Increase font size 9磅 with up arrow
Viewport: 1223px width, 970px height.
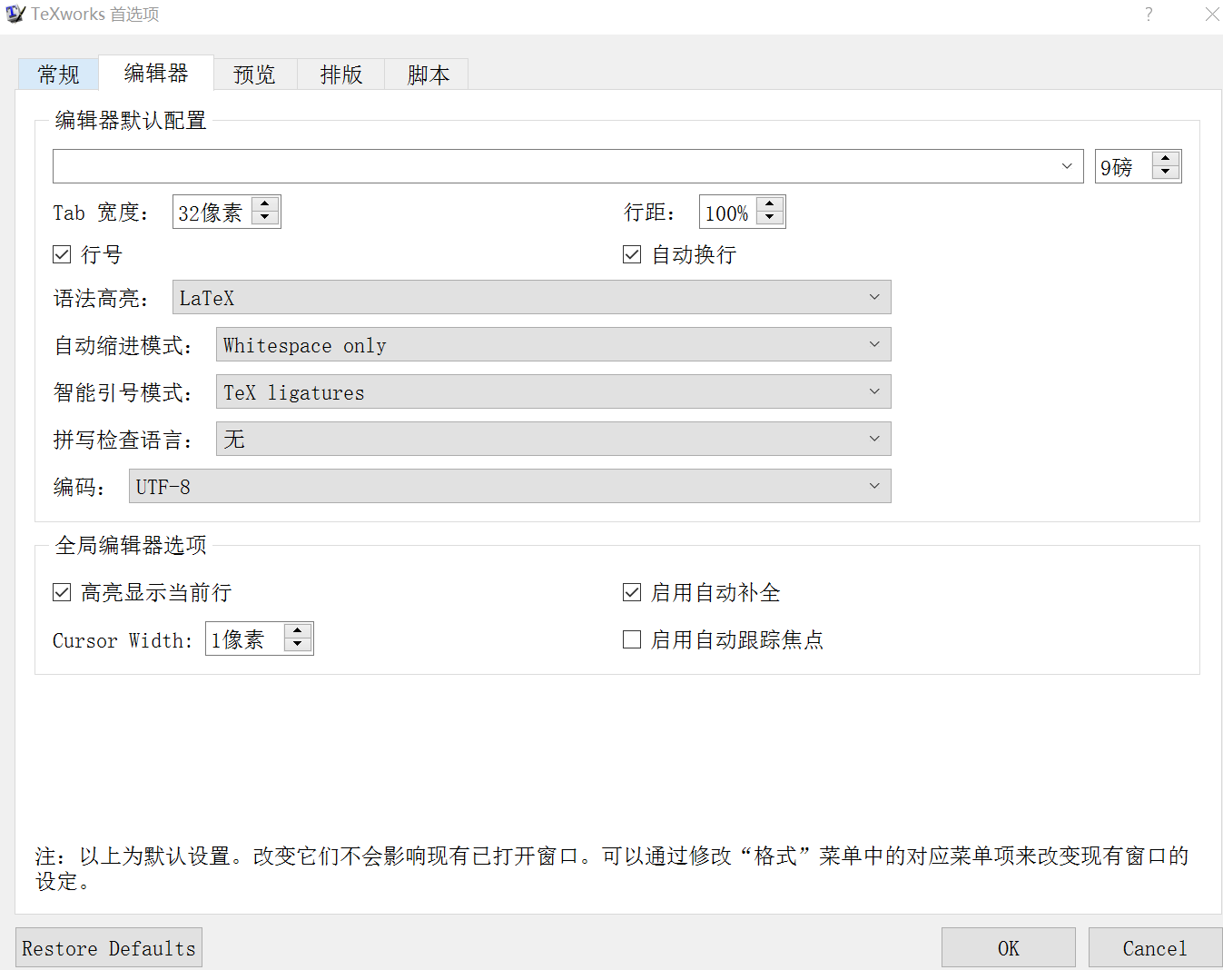[1166, 159]
